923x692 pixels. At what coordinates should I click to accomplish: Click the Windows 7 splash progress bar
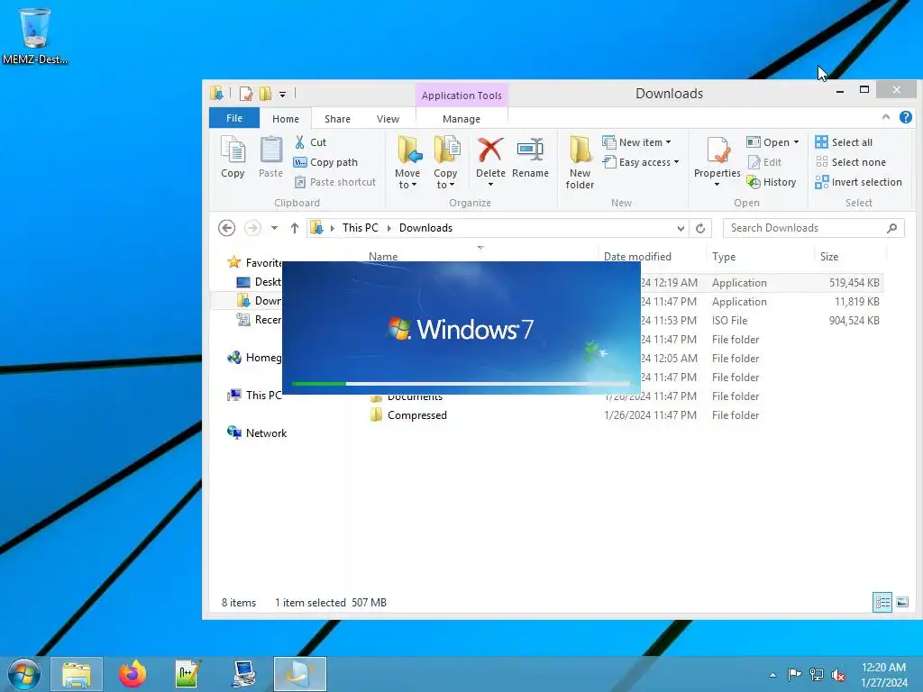pos(461,384)
